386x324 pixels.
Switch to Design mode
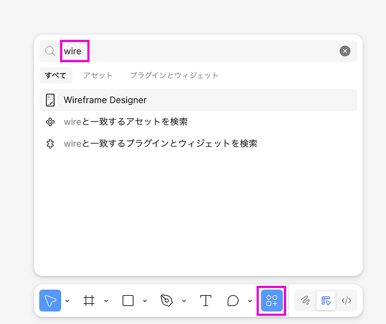click(326, 301)
